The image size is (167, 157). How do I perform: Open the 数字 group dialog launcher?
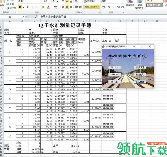pos(123,12)
